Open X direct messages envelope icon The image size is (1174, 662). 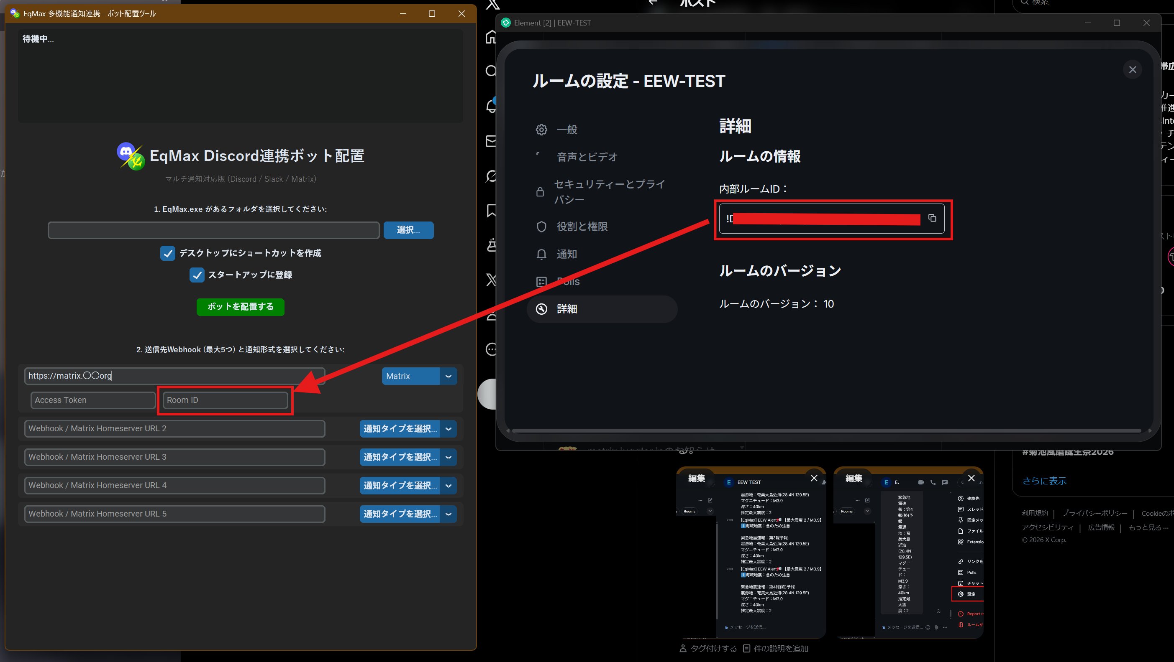pos(491,141)
